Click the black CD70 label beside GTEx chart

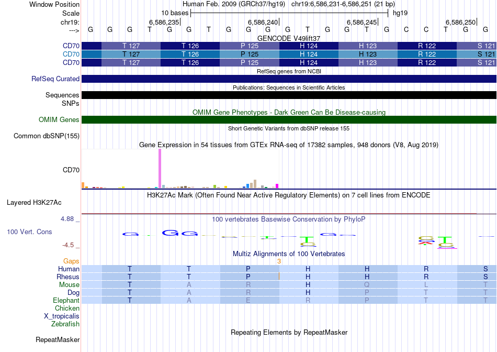71,170
